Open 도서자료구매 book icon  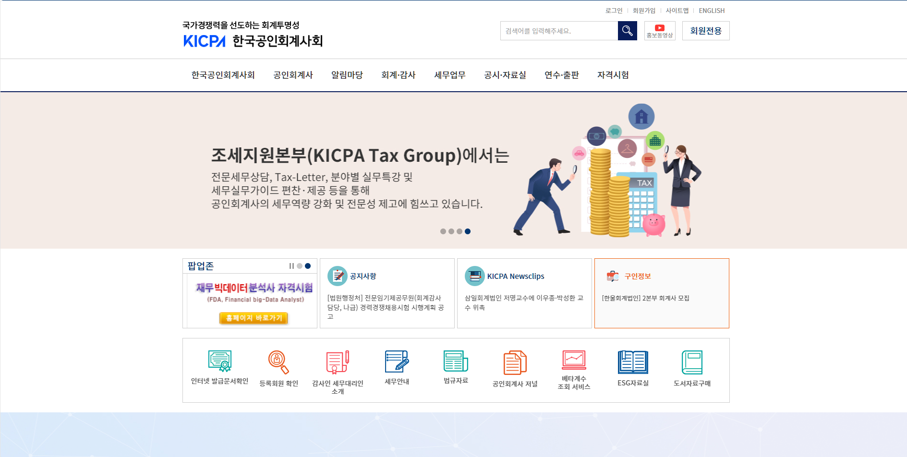(x=692, y=362)
